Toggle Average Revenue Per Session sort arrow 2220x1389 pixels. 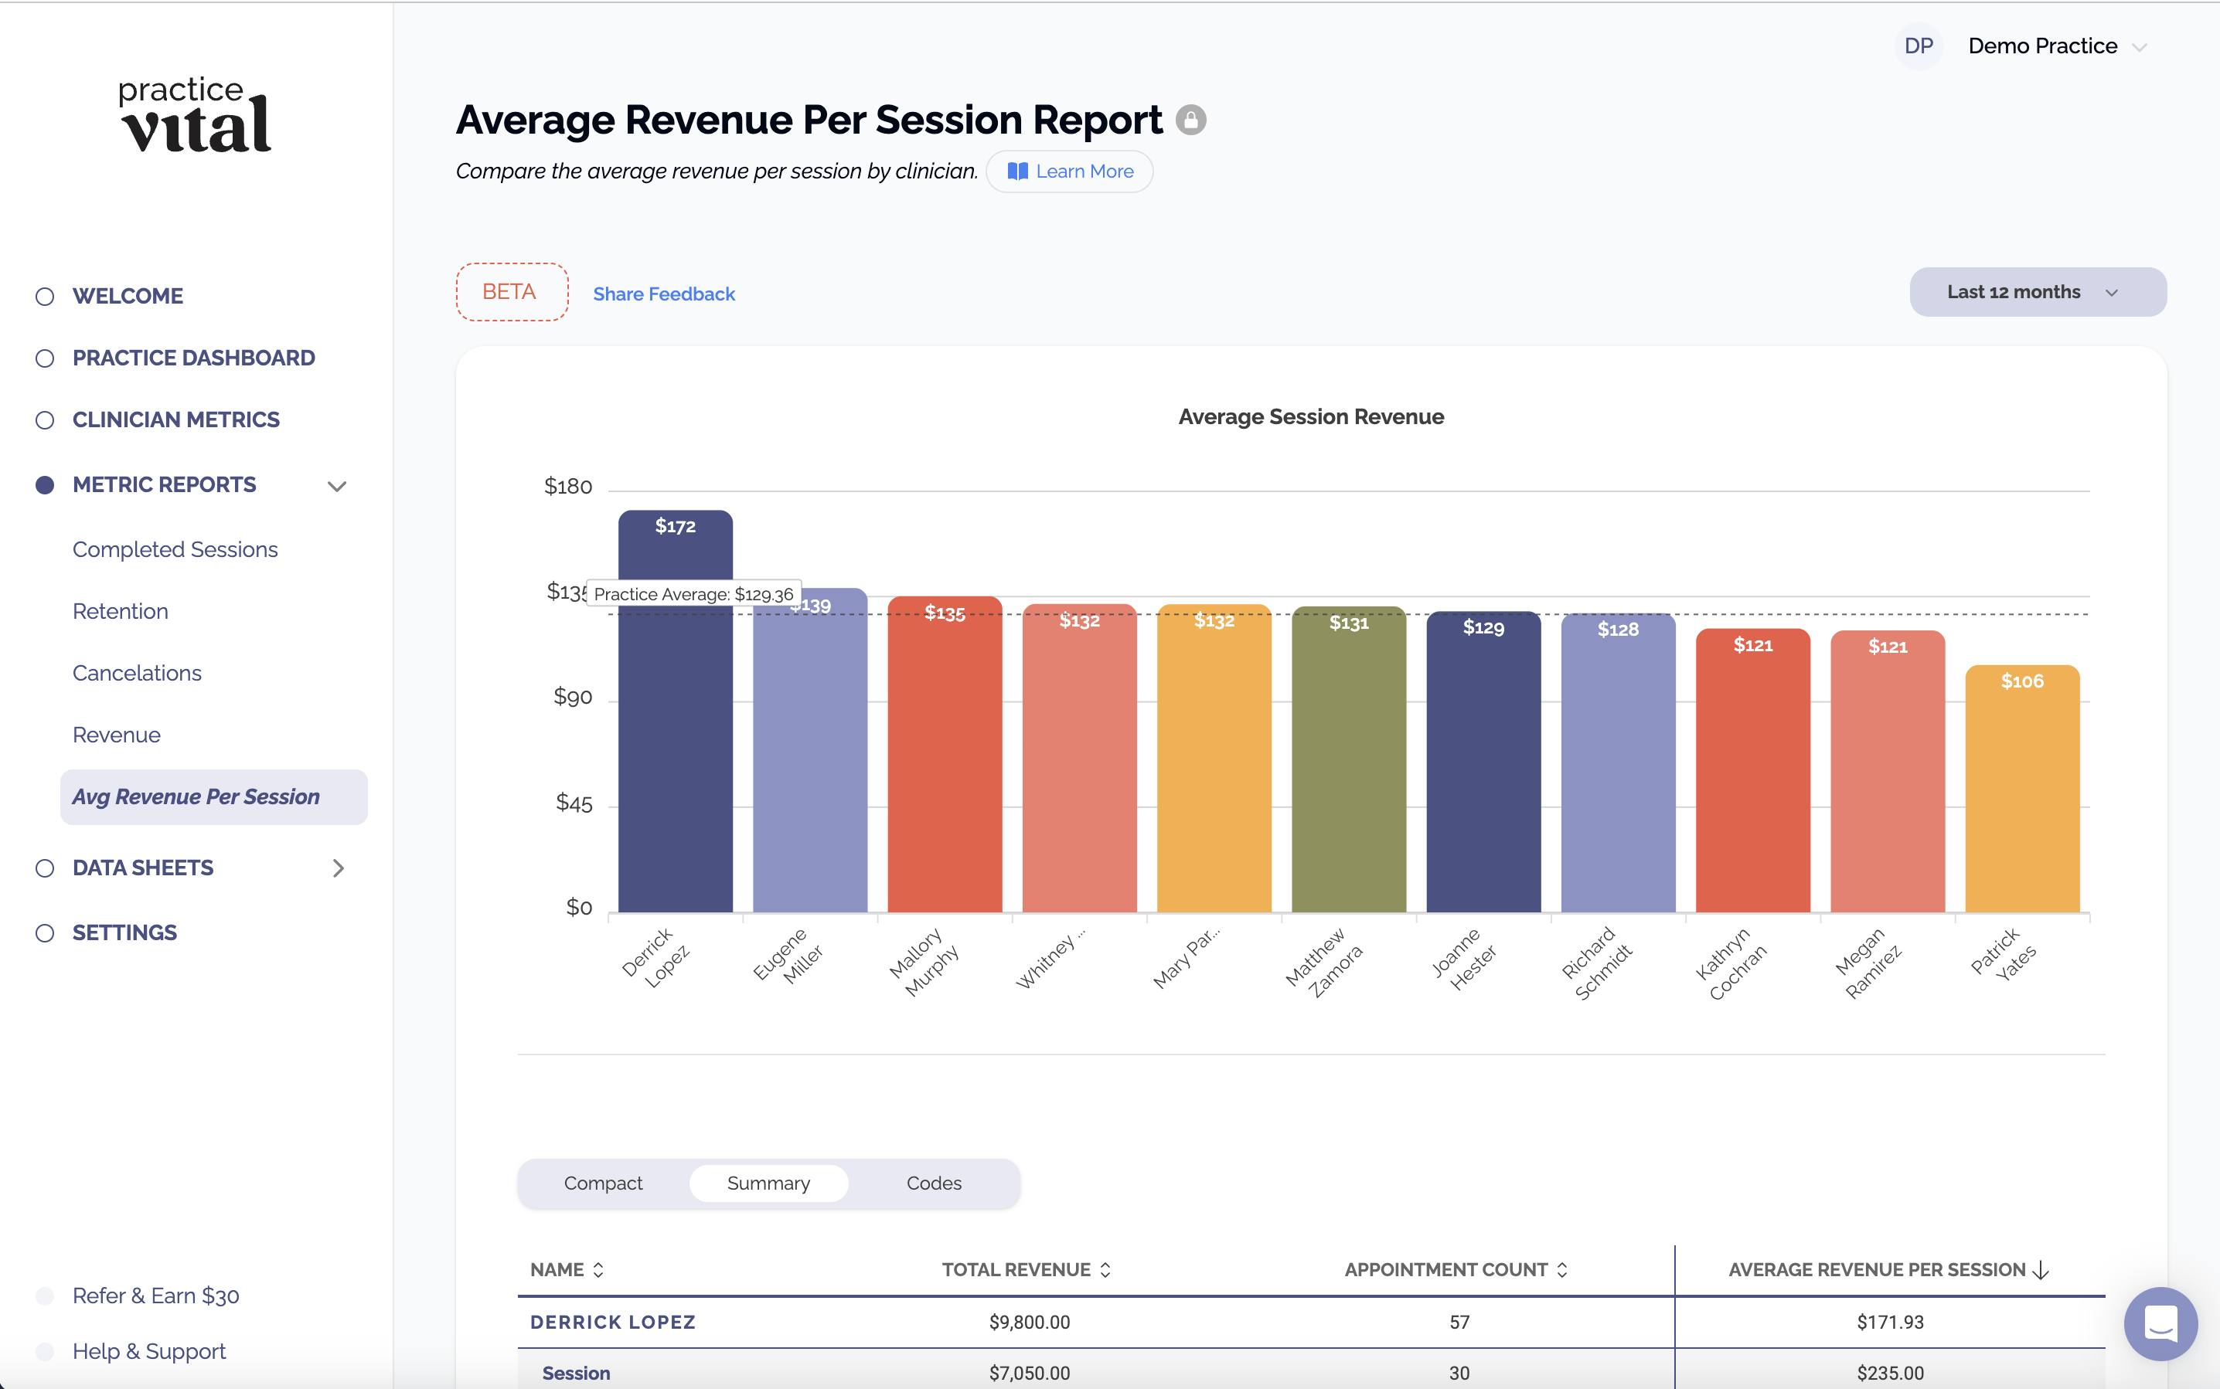pyautogui.click(x=2041, y=1269)
